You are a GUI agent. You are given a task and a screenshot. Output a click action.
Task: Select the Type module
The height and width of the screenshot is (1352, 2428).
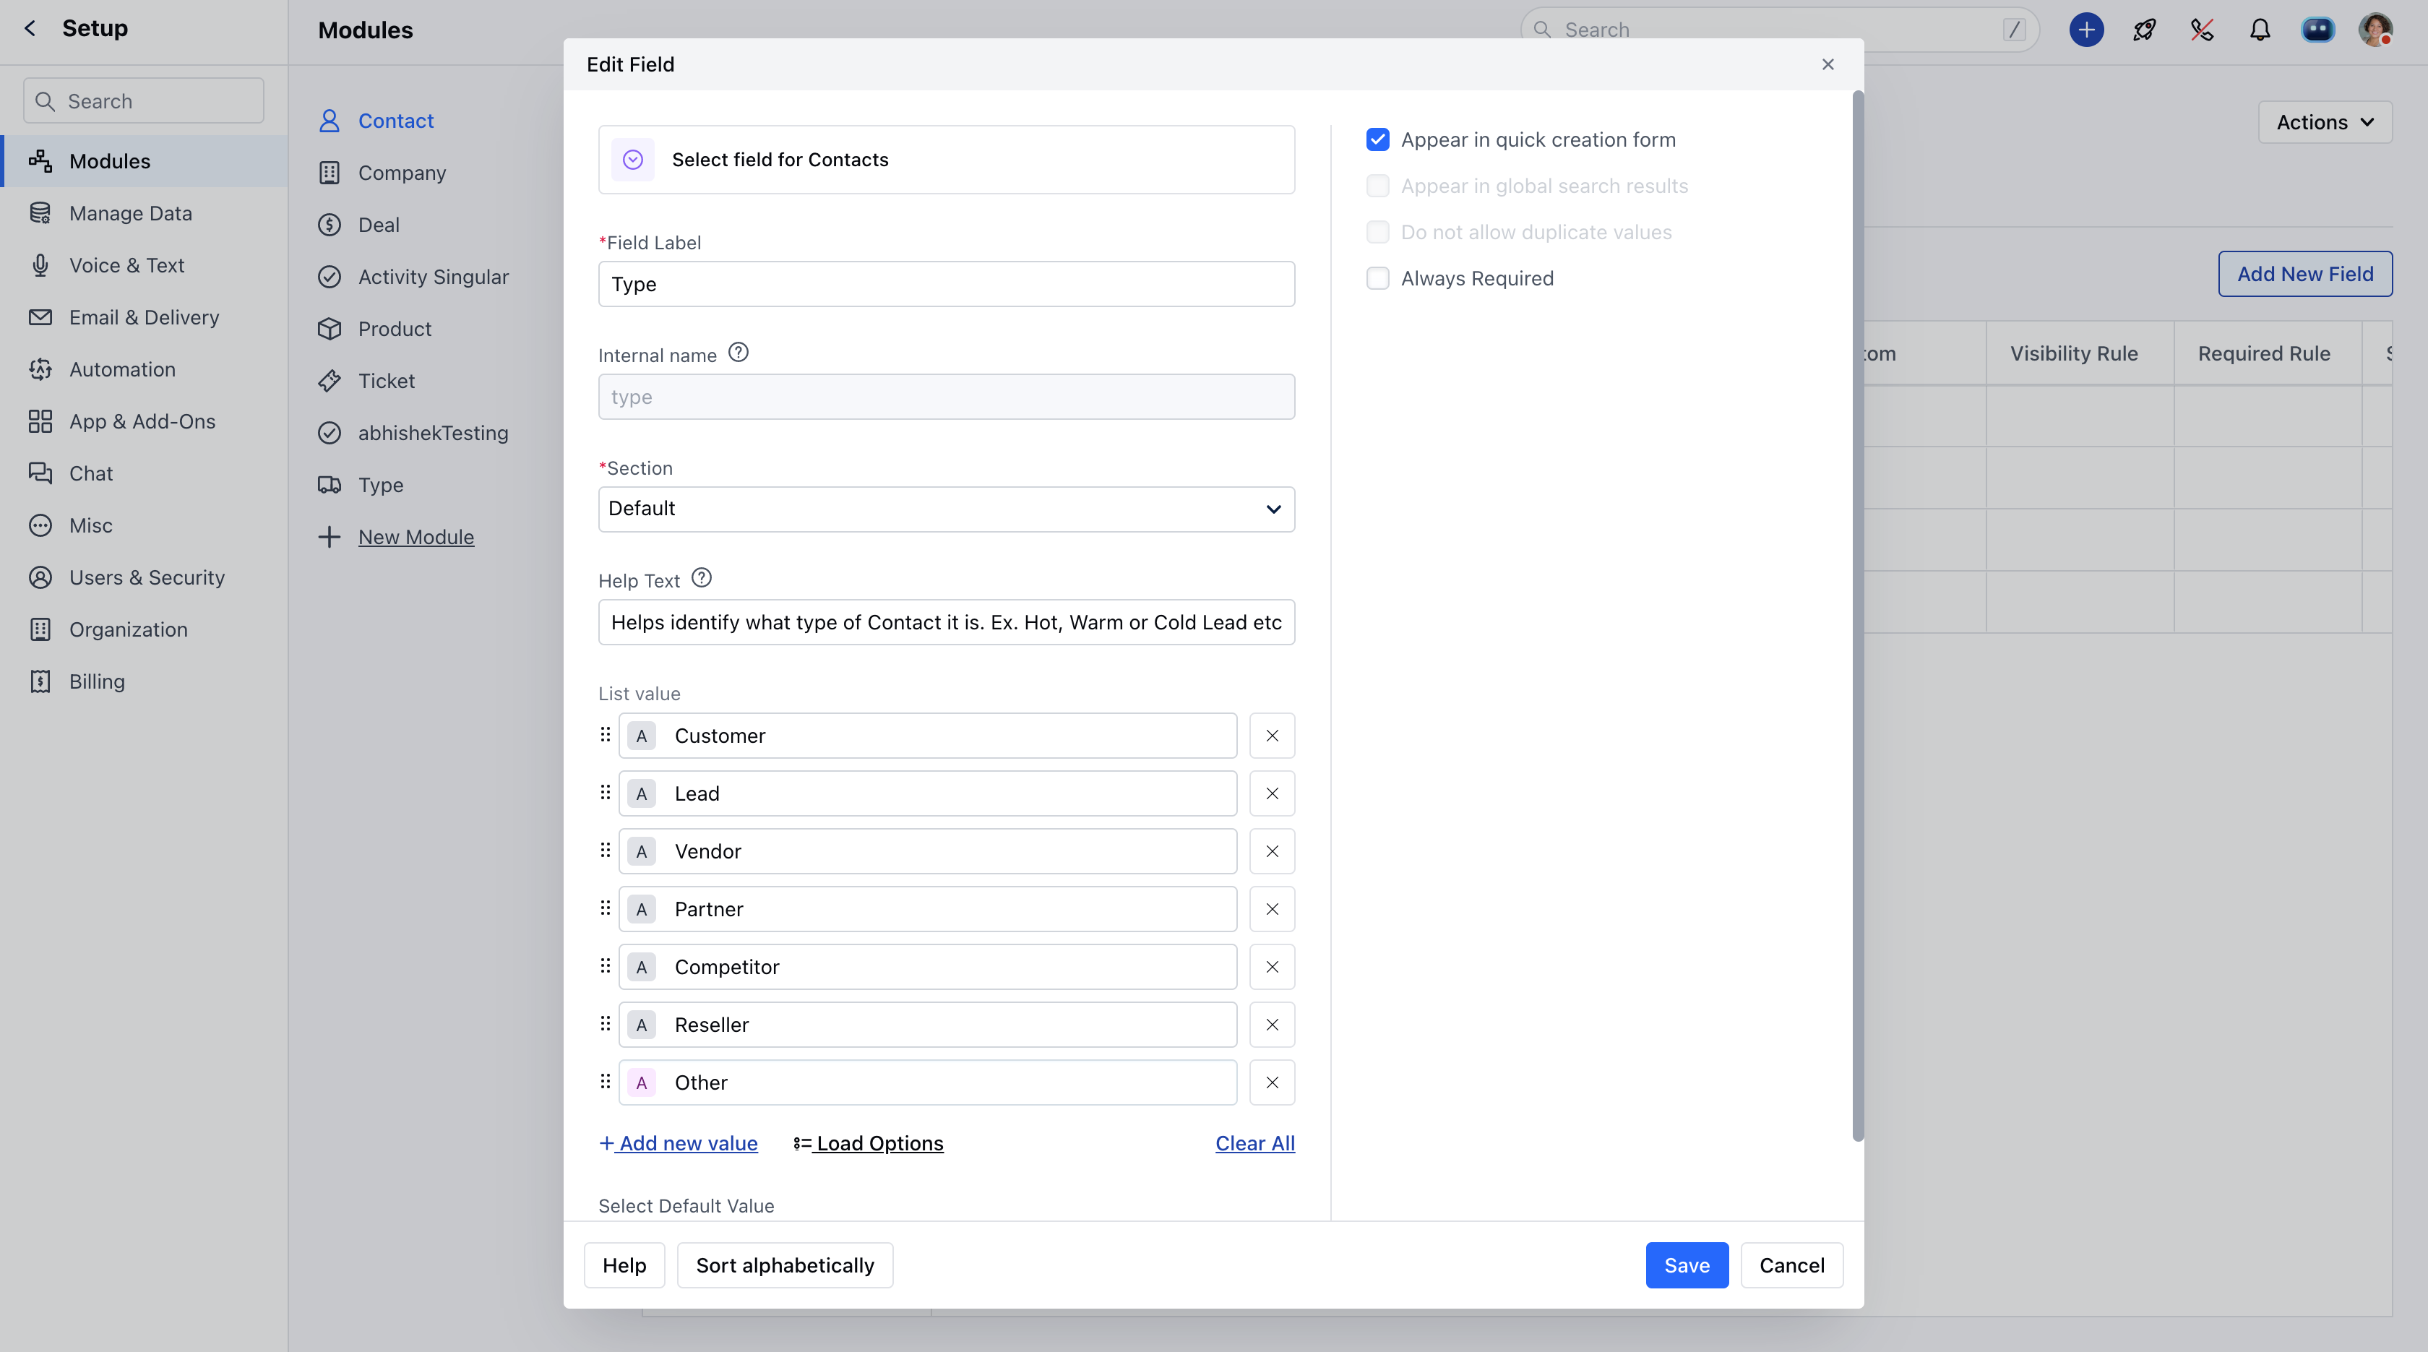point(380,485)
